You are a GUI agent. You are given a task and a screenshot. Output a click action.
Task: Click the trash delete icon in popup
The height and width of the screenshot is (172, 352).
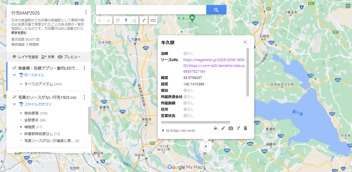pyautogui.click(x=246, y=128)
